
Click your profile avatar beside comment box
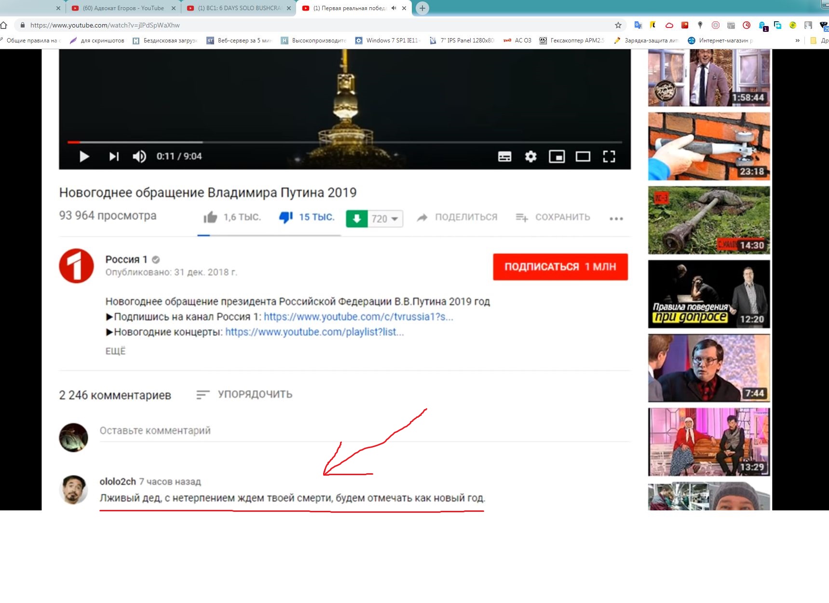pyautogui.click(x=74, y=438)
